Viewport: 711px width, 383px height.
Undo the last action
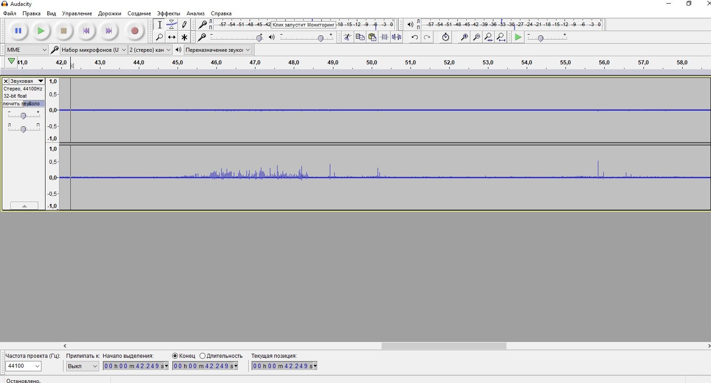point(415,37)
